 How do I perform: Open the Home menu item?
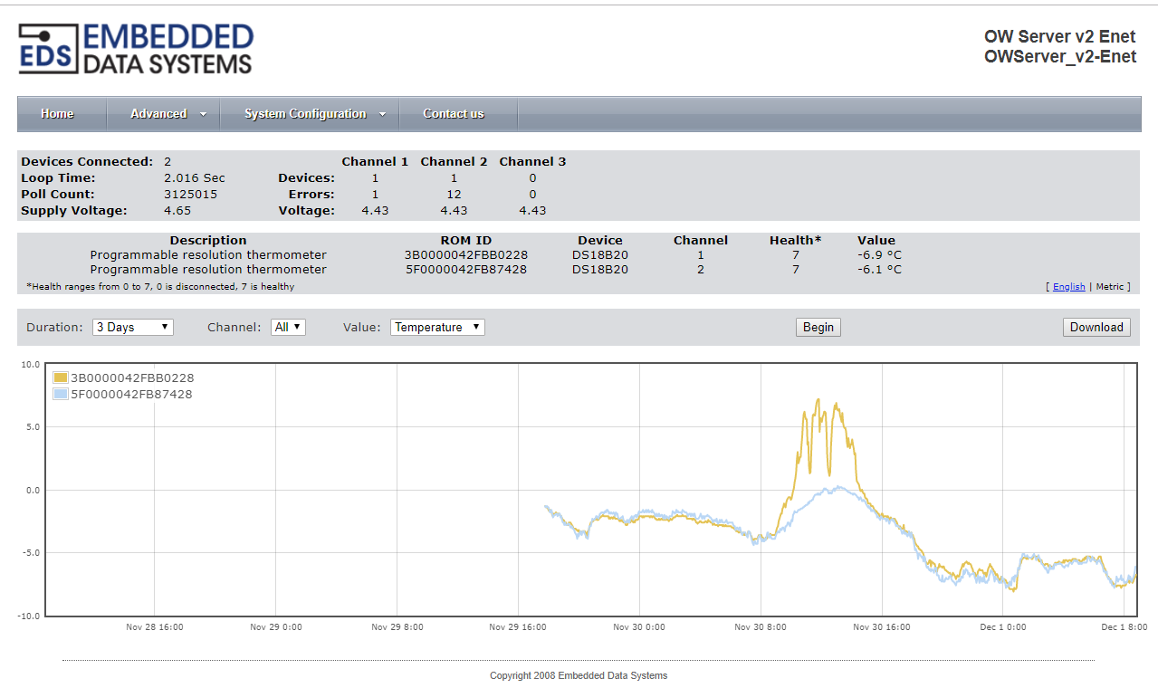click(57, 114)
